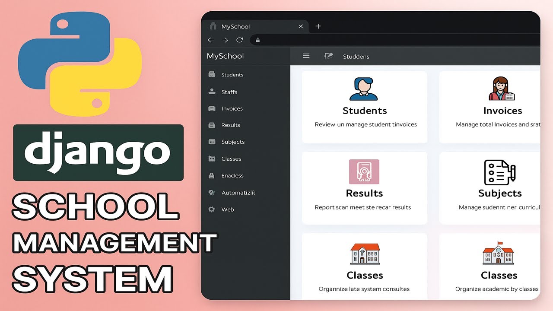The width and height of the screenshot is (553, 311).
Task: Close the MySchool browser tab
Action: click(301, 26)
